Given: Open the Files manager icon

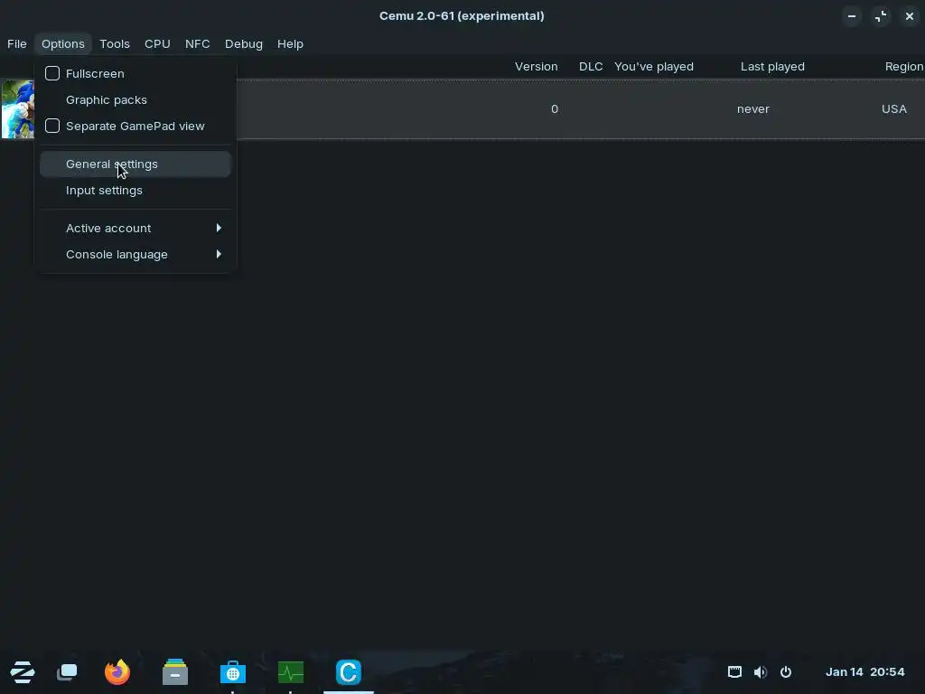Looking at the screenshot, I should point(175,672).
